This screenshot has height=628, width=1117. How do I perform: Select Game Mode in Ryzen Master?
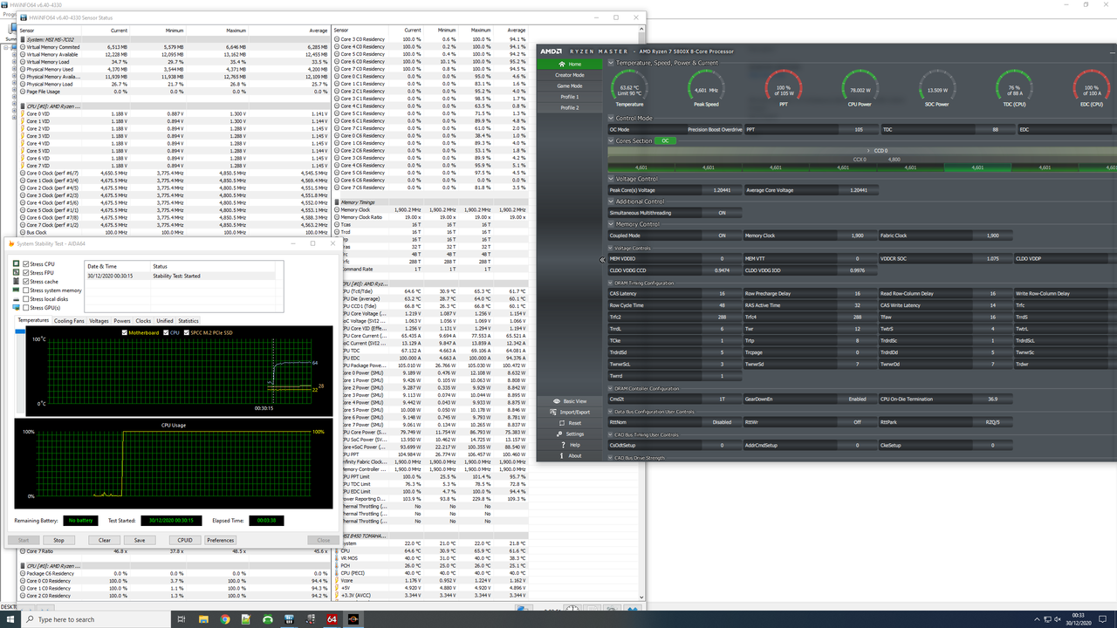click(x=569, y=85)
